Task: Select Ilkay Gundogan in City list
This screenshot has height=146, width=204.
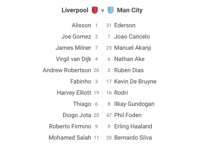Action: (x=134, y=104)
